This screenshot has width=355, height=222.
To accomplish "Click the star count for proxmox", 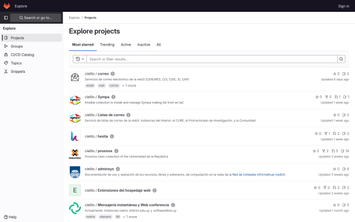I will click(316, 151).
